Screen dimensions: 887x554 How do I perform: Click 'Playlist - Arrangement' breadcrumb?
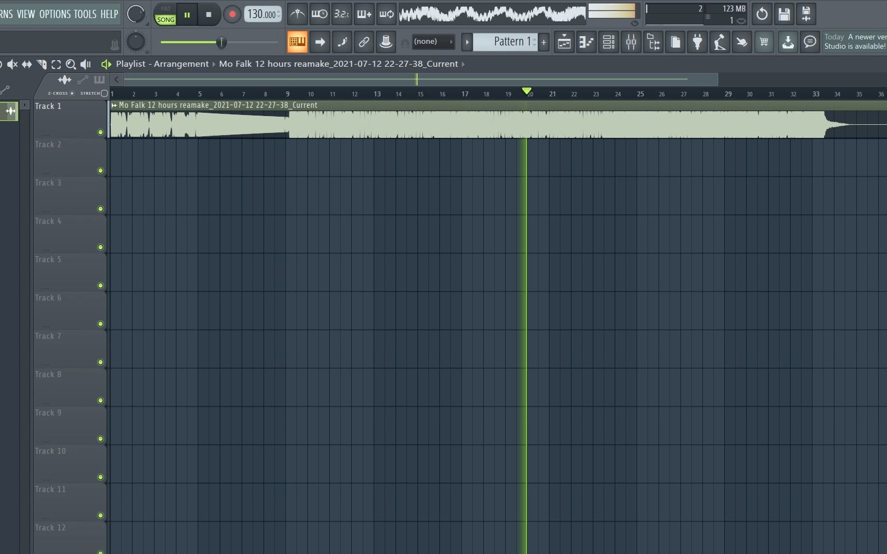(162, 64)
